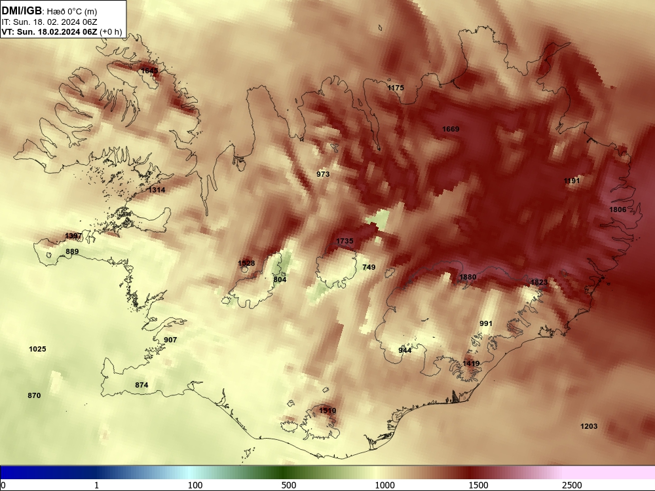Click the DMI/IGB title in the info box
This screenshot has height=491, width=655.
pos(22,11)
